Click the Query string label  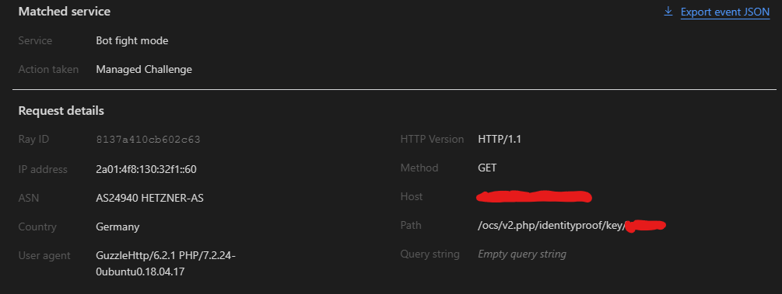(x=430, y=254)
